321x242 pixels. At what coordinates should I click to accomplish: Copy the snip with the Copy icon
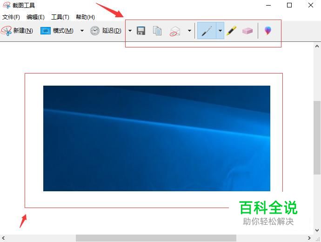pyautogui.click(x=157, y=31)
